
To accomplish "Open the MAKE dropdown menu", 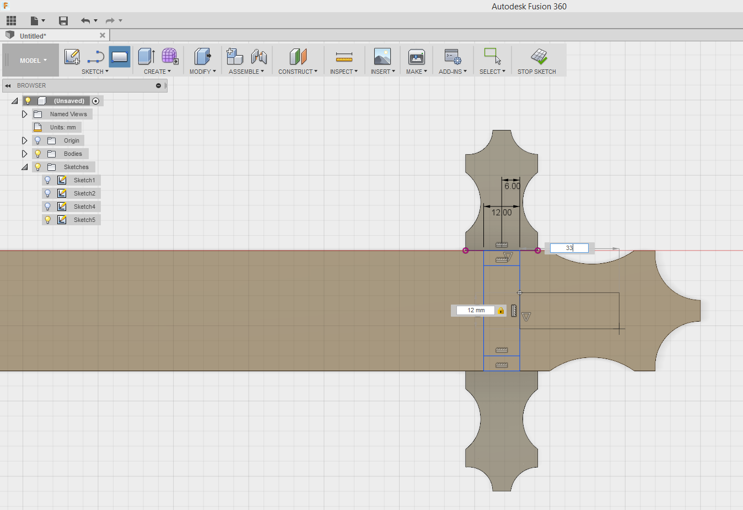I will click(x=417, y=72).
